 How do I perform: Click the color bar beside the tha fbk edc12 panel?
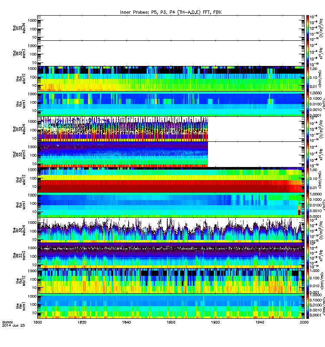[x=307, y=79]
